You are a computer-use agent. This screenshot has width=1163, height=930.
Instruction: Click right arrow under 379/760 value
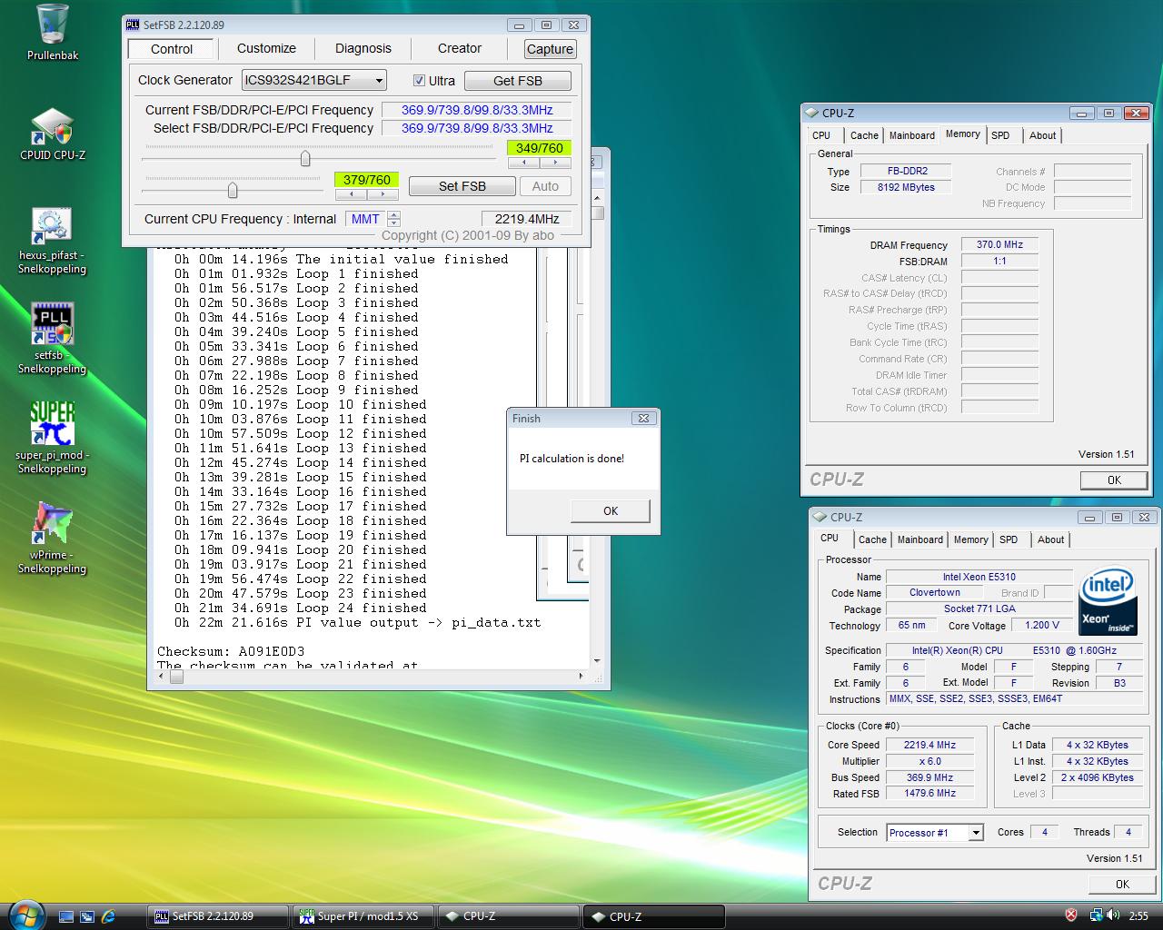[383, 194]
